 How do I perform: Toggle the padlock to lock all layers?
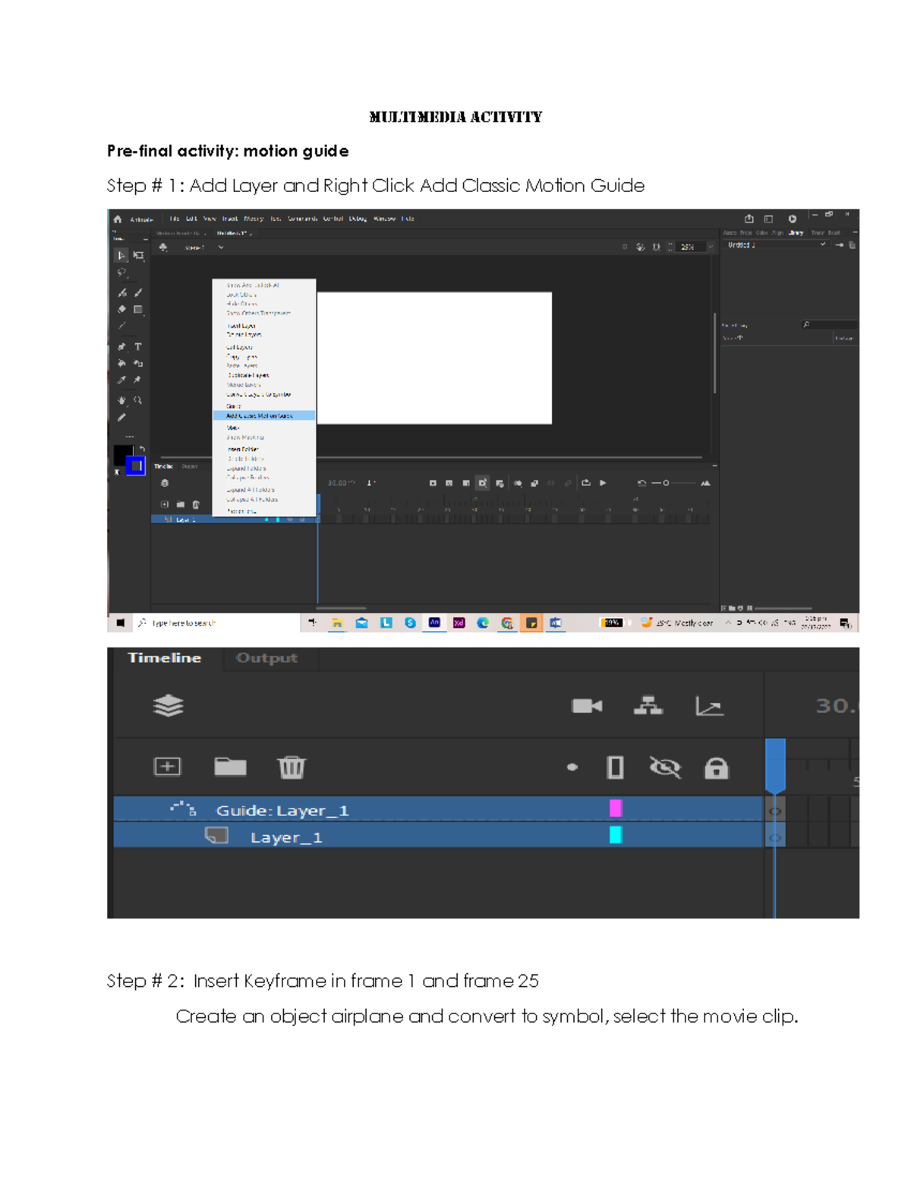[718, 768]
